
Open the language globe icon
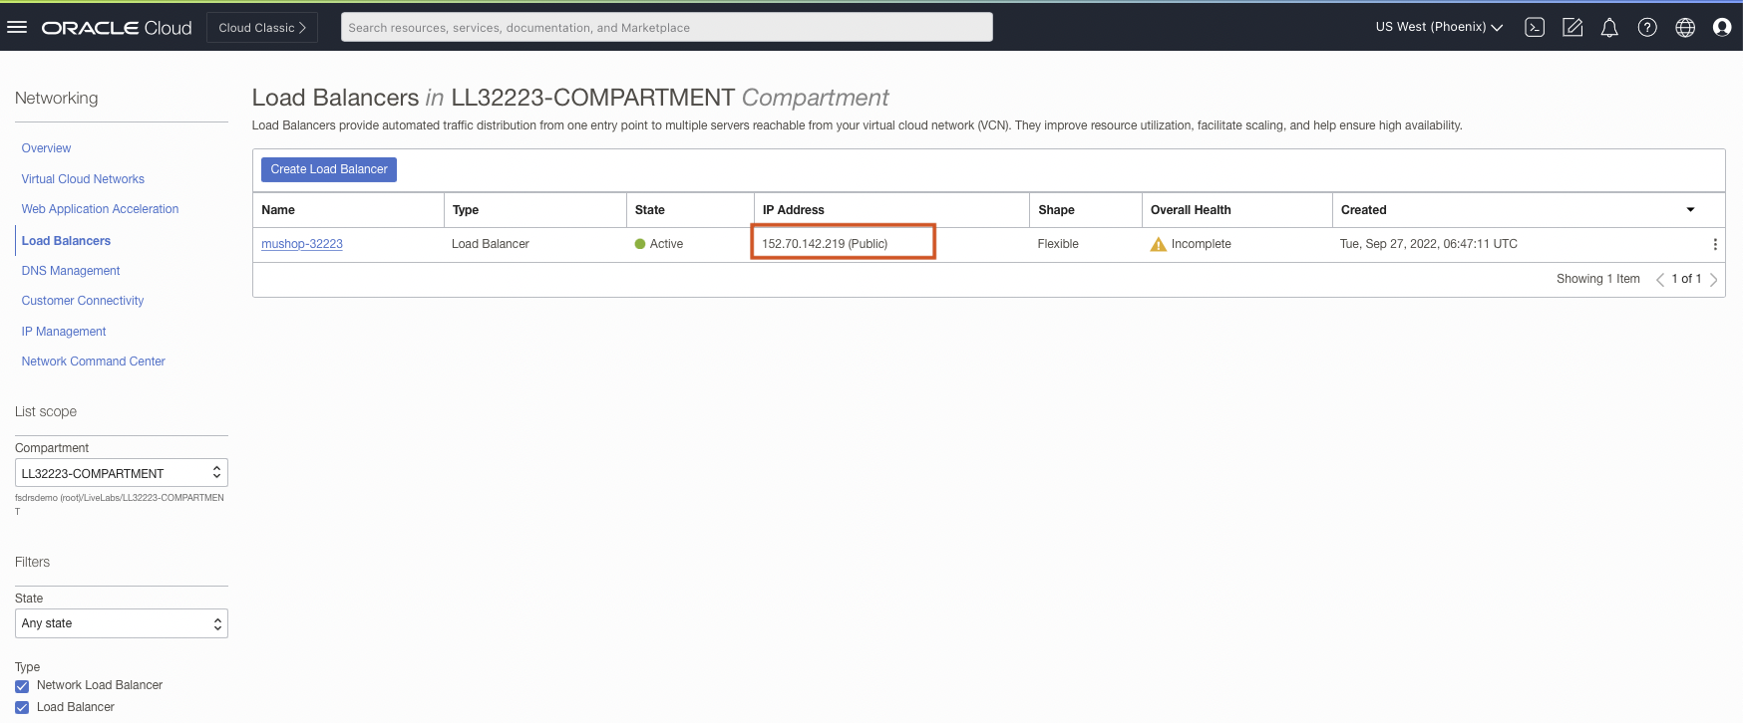(x=1685, y=28)
